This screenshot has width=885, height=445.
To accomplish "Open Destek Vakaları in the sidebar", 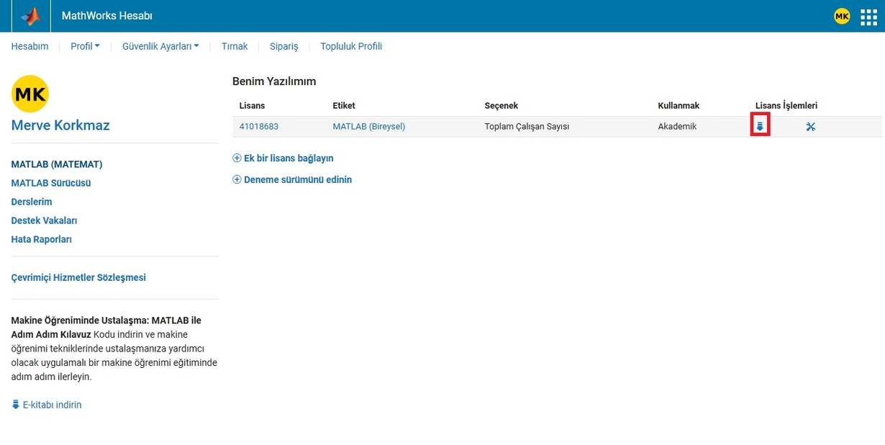I will tap(44, 220).
